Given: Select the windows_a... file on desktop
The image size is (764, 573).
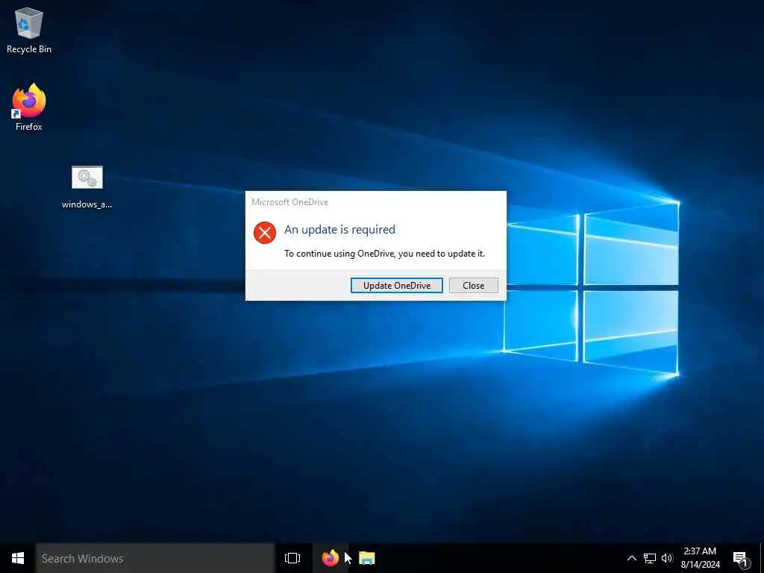Looking at the screenshot, I should click(x=87, y=187).
